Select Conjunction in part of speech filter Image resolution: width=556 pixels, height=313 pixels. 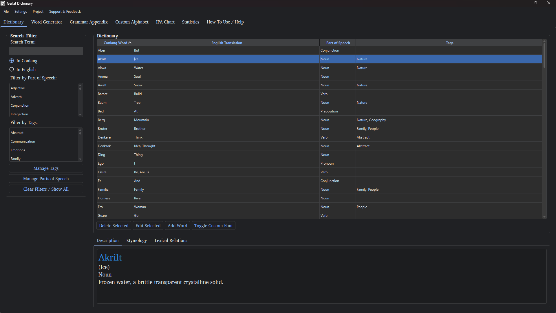click(44, 105)
